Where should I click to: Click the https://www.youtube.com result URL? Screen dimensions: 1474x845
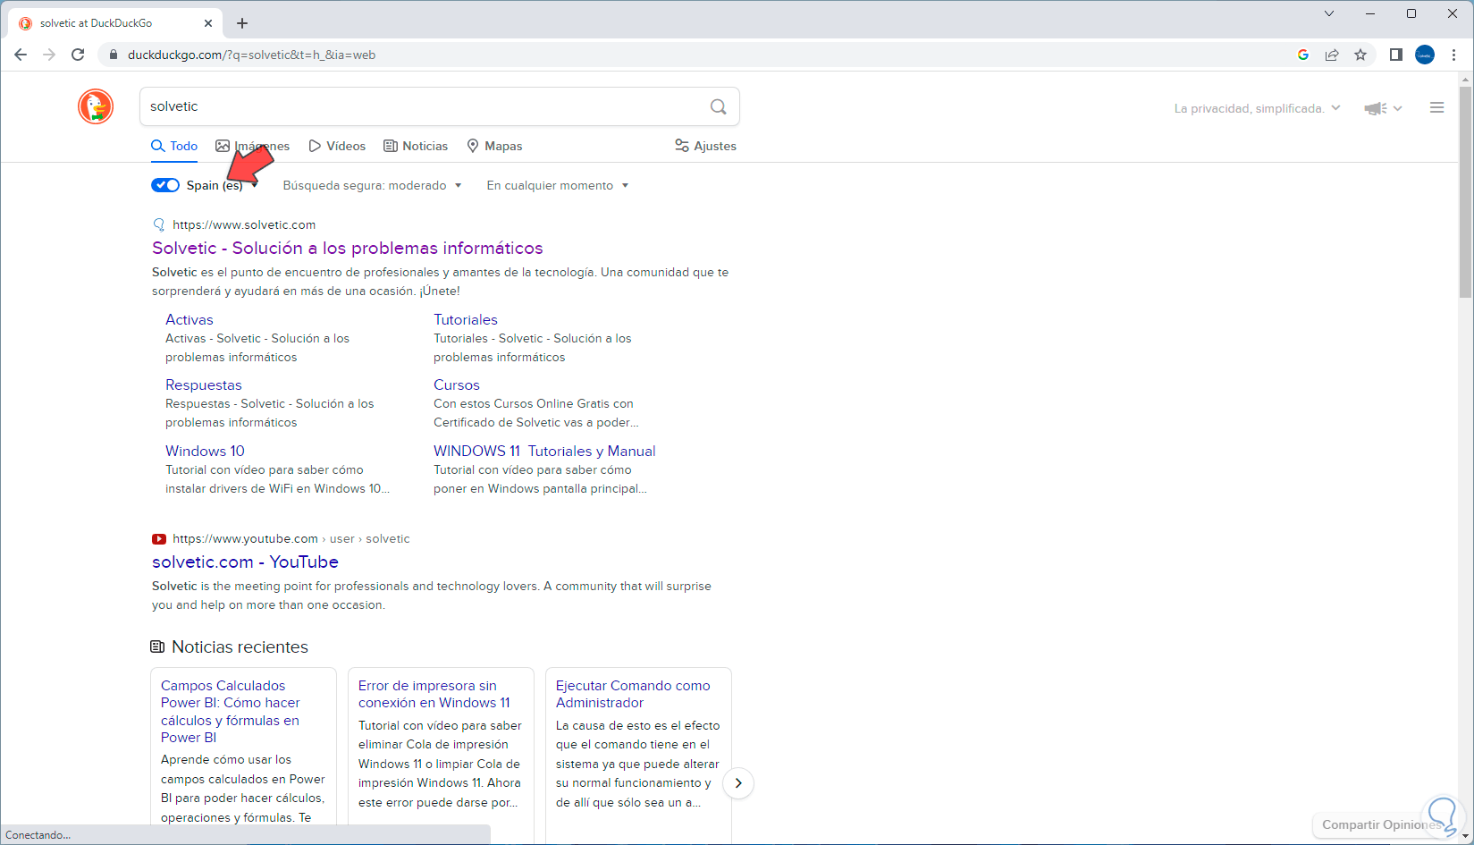coord(245,538)
